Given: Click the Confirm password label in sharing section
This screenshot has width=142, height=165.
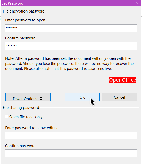Looking at the screenshot, I should (x=20, y=146).
